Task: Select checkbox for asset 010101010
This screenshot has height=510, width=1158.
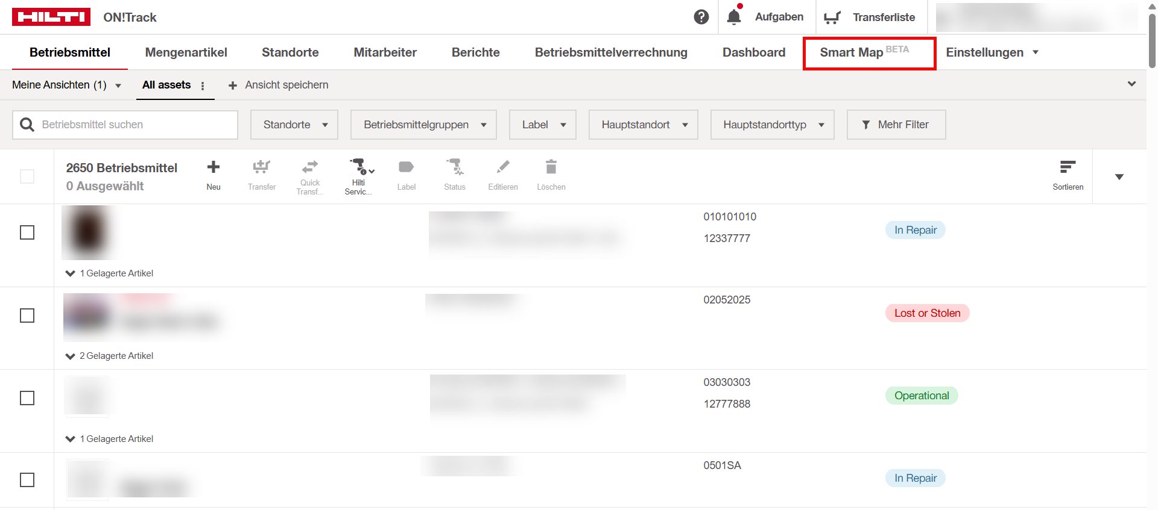Action: pyautogui.click(x=27, y=232)
